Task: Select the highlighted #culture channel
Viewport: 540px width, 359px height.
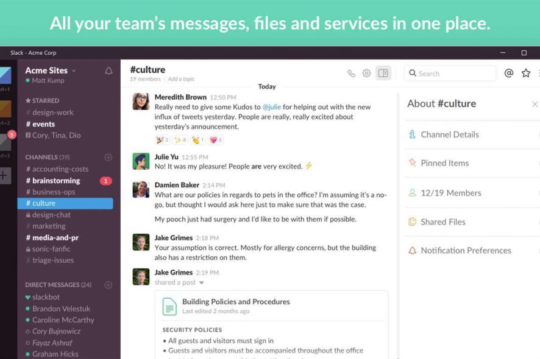Action: [65, 203]
